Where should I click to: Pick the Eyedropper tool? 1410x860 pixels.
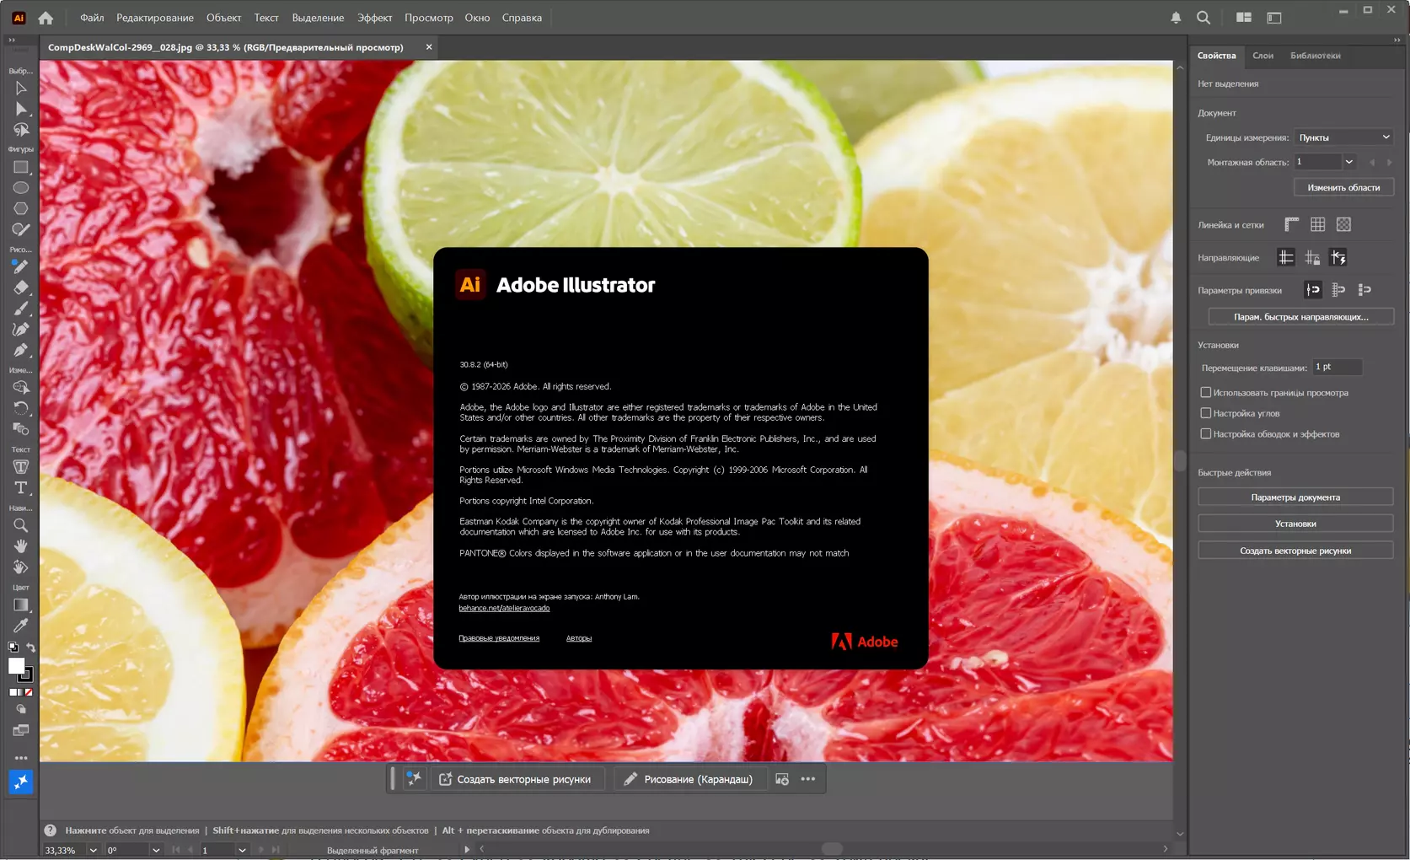click(21, 626)
